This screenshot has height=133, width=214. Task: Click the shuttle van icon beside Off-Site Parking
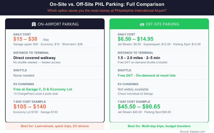[142, 24]
